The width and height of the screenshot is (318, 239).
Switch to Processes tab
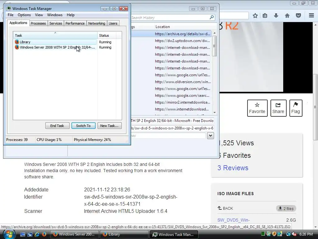click(38, 23)
